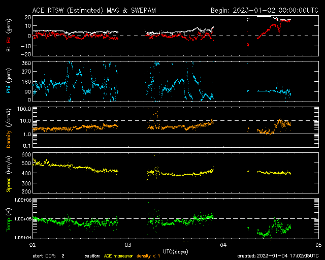Click the 'ACE RTSW (Estimated) MAG & SWEPAM' title

(x=94, y=10)
